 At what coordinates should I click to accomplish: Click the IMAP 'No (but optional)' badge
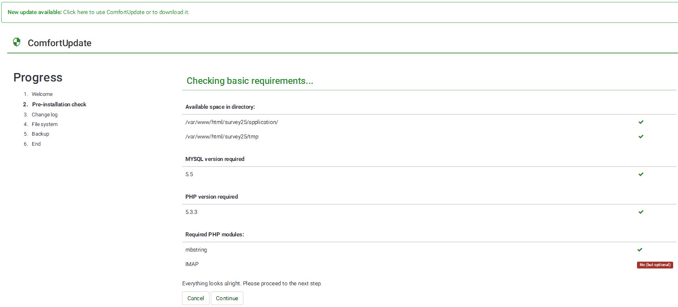pos(655,265)
